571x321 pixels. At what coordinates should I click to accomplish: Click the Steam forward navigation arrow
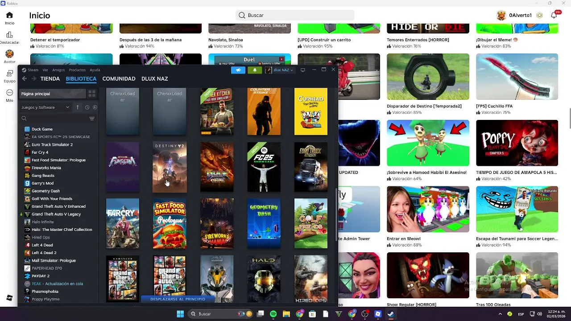34,78
